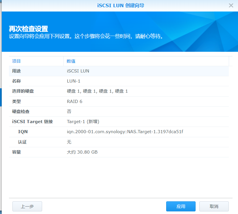Select the LUN-1 name value
Viewport: 238px width, 214px height.
click(x=74, y=81)
